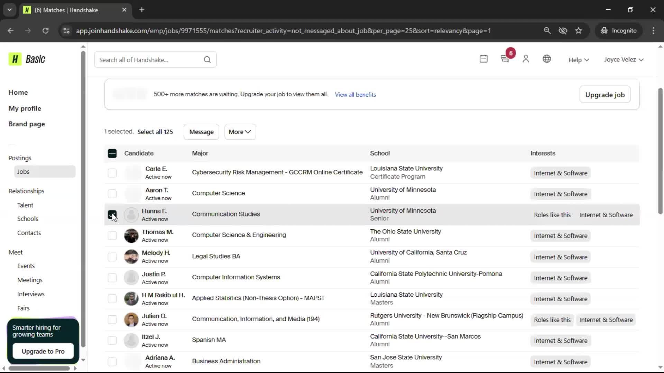This screenshot has width=664, height=373.
Task: Check the box for Aaron T.
Action: 112,194
